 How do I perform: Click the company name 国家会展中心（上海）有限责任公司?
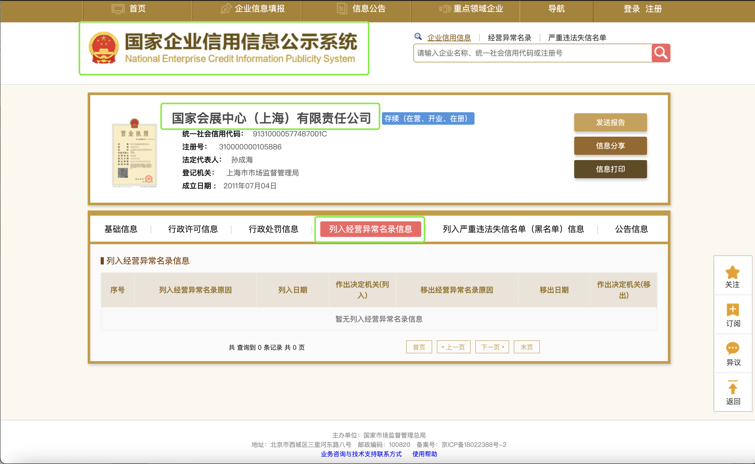click(x=271, y=118)
